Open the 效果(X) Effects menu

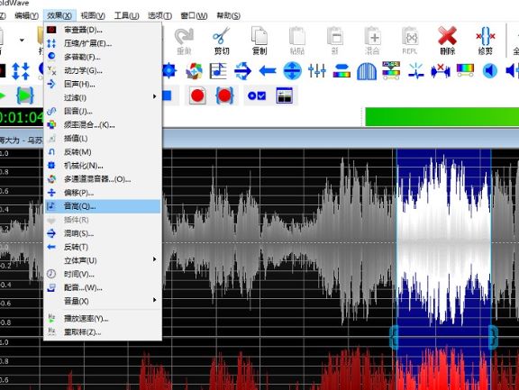[59, 15]
